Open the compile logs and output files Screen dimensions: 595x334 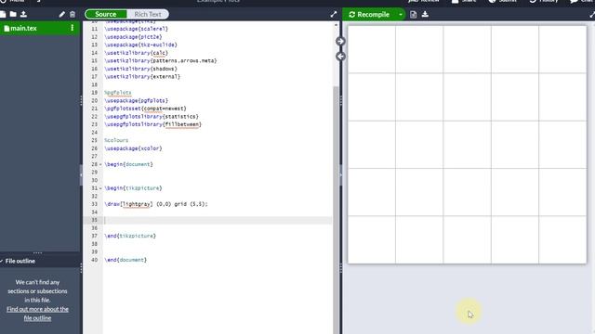click(413, 15)
